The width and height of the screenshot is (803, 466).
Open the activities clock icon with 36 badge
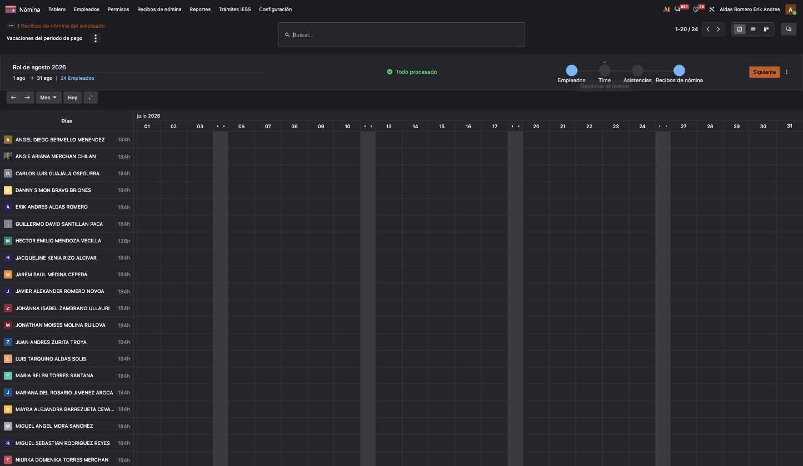click(x=696, y=9)
